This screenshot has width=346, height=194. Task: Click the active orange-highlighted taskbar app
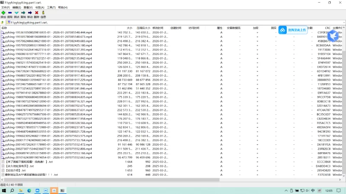click(54, 191)
